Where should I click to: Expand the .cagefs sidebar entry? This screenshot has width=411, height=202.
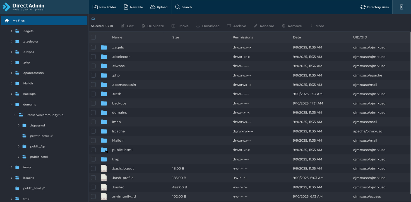tap(11, 31)
